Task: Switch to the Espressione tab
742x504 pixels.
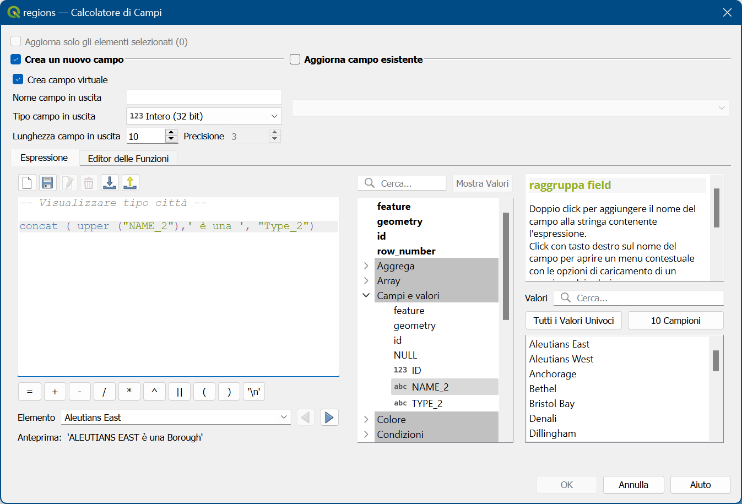Action: point(45,158)
